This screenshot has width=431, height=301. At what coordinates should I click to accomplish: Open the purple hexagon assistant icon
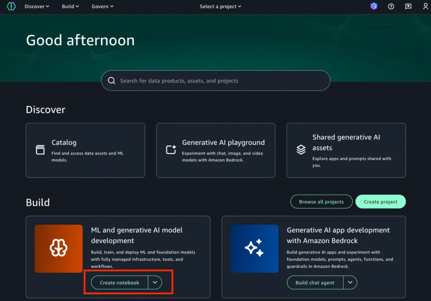click(x=374, y=6)
